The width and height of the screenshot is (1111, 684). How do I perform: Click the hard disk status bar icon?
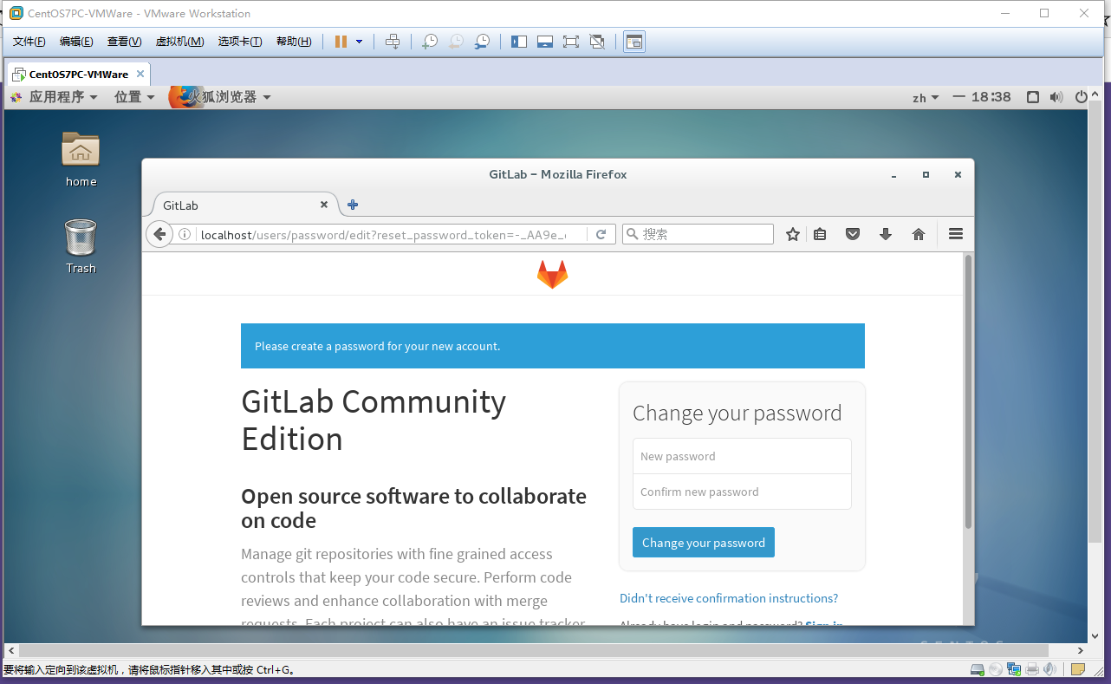978,669
